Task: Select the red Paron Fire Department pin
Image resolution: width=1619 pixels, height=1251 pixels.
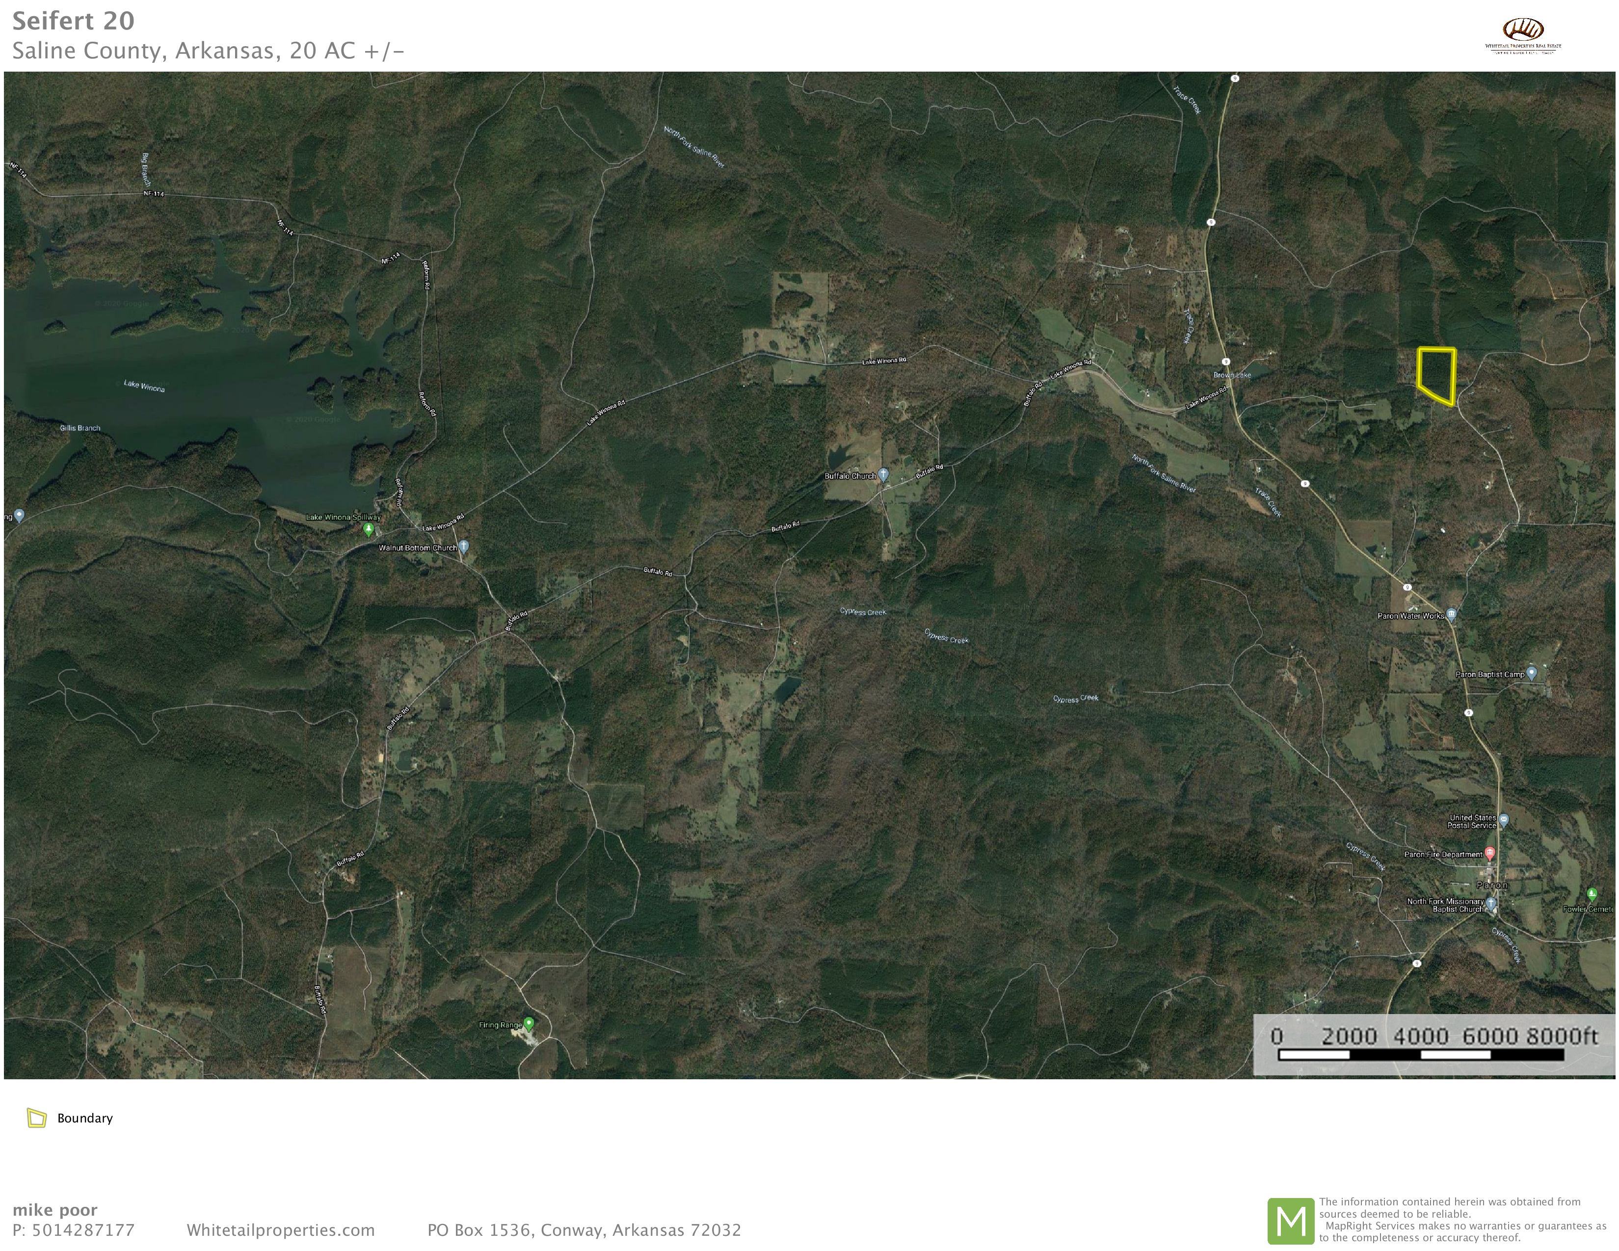Action: tap(1489, 853)
